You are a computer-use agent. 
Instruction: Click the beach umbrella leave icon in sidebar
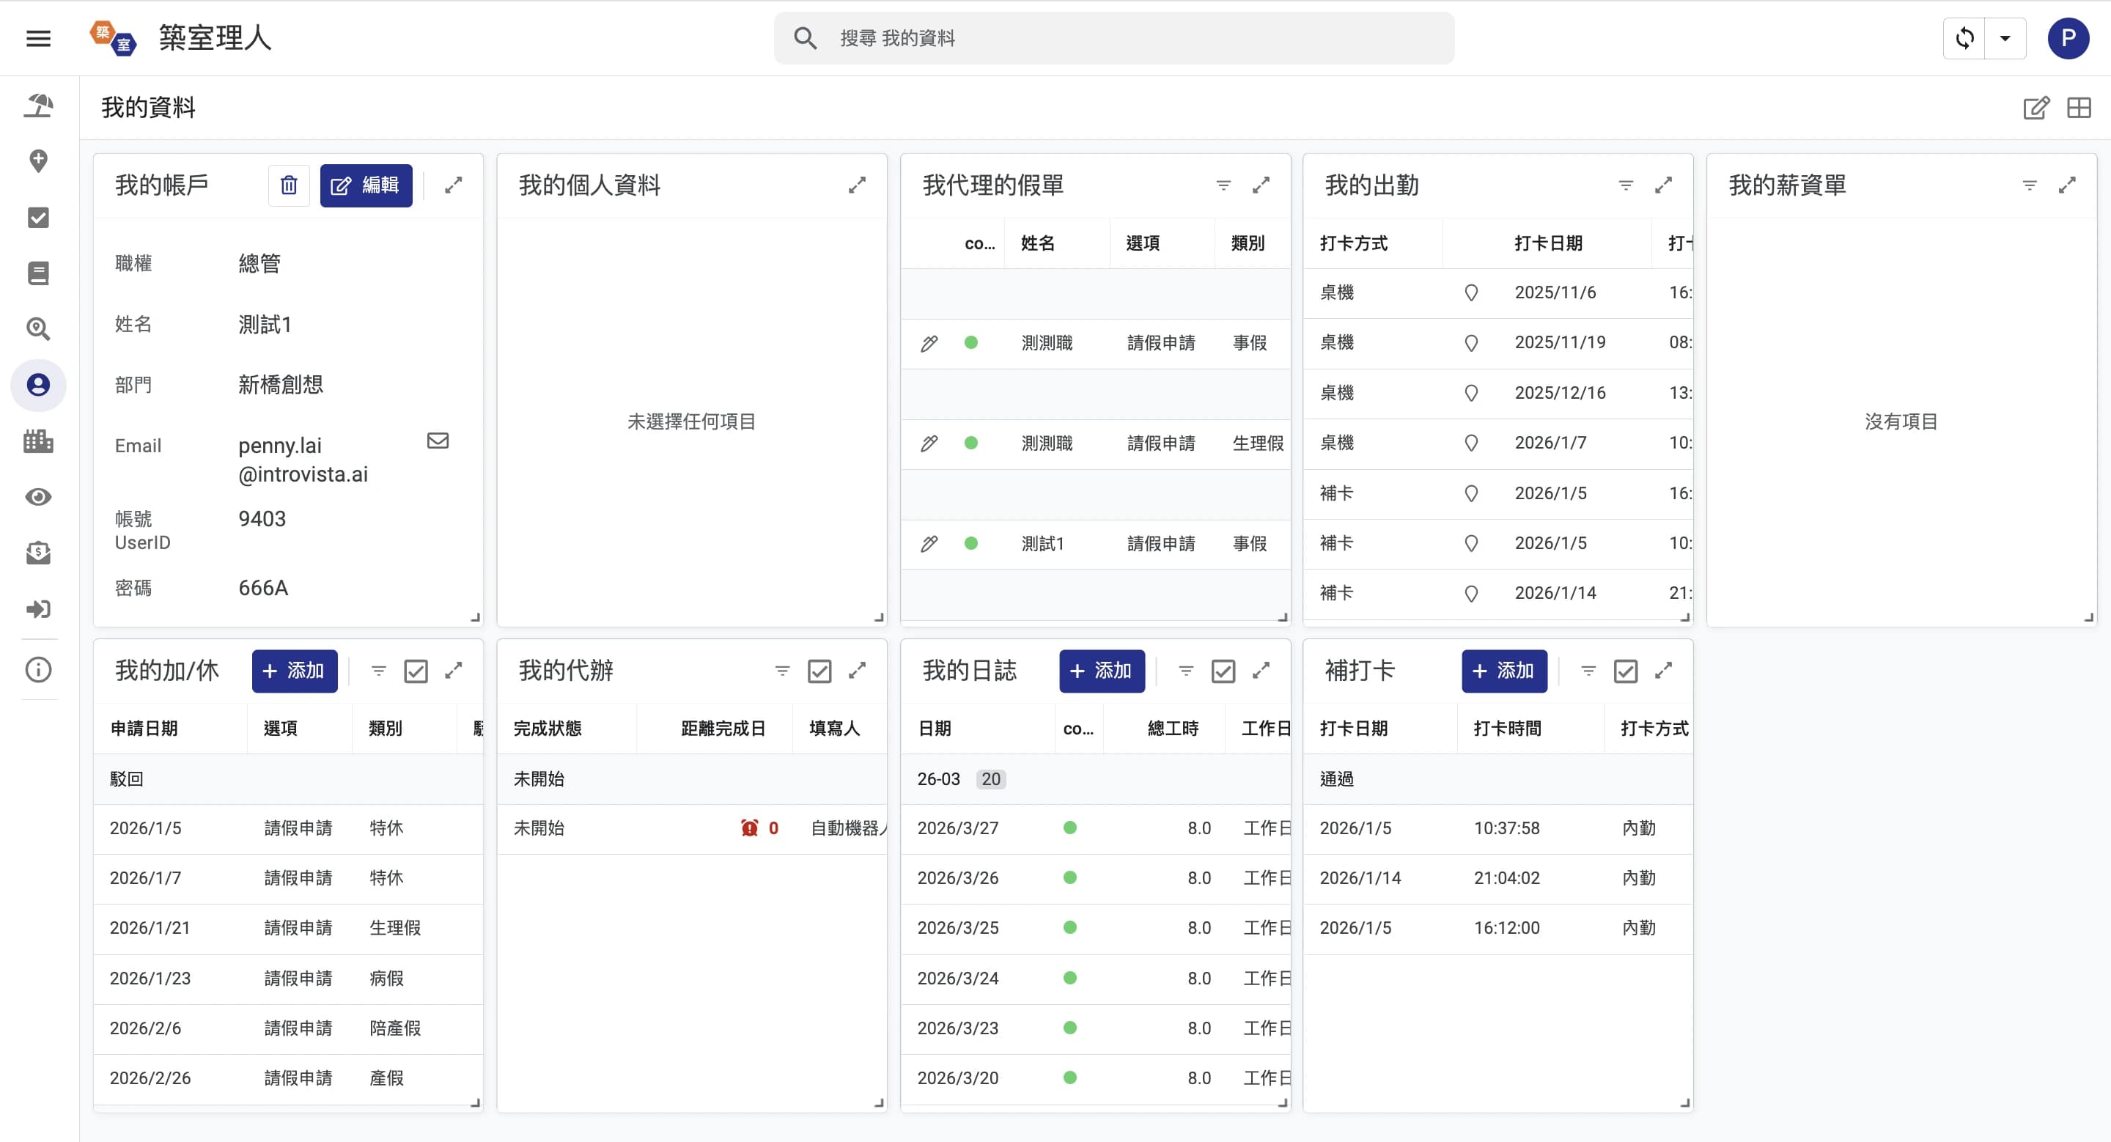coord(39,106)
